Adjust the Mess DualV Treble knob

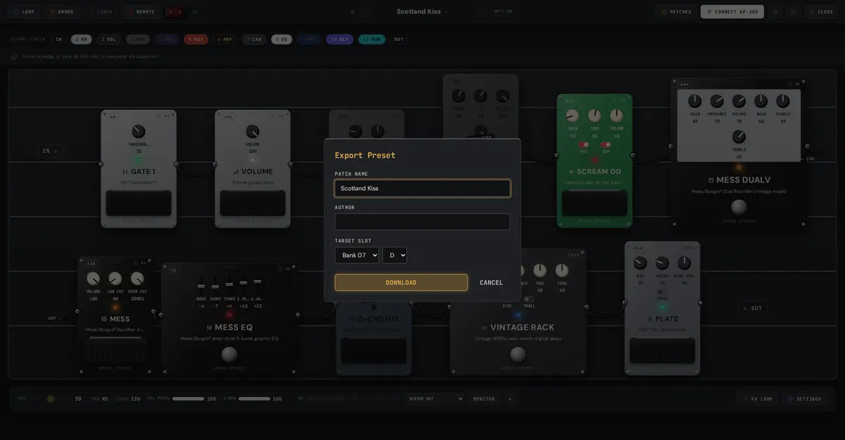739,137
